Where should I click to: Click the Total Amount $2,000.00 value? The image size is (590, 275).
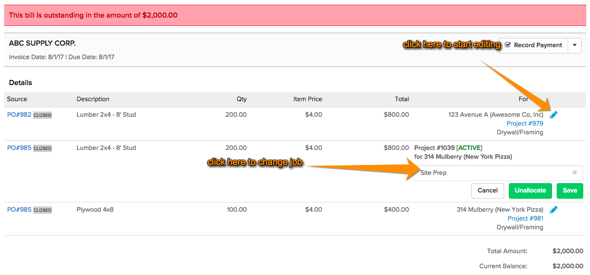coord(568,251)
